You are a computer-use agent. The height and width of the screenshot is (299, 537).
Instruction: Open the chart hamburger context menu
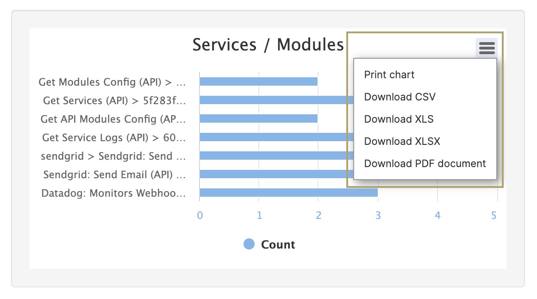click(487, 48)
